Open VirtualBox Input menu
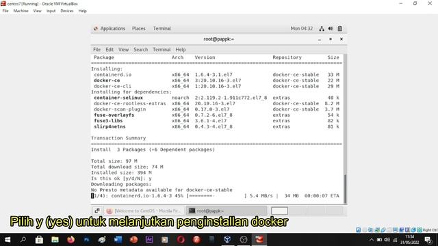Screen dimensions: 438x246 51,11
